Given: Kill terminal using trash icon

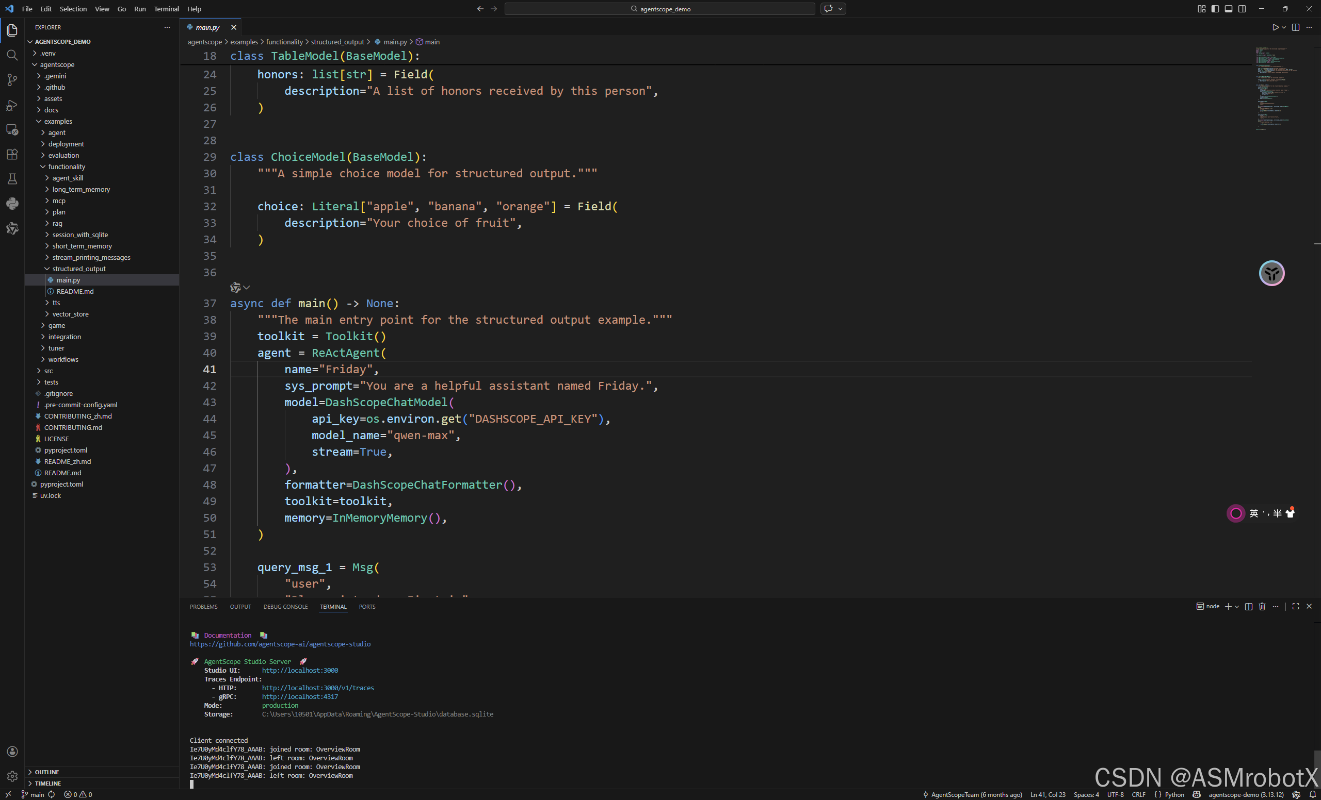Looking at the screenshot, I should point(1262,606).
